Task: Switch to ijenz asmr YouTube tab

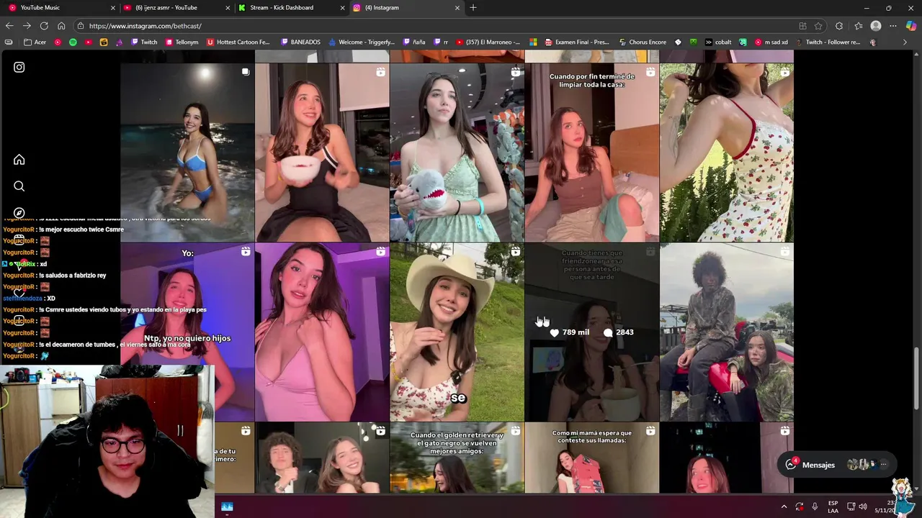Action: coord(175,8)
